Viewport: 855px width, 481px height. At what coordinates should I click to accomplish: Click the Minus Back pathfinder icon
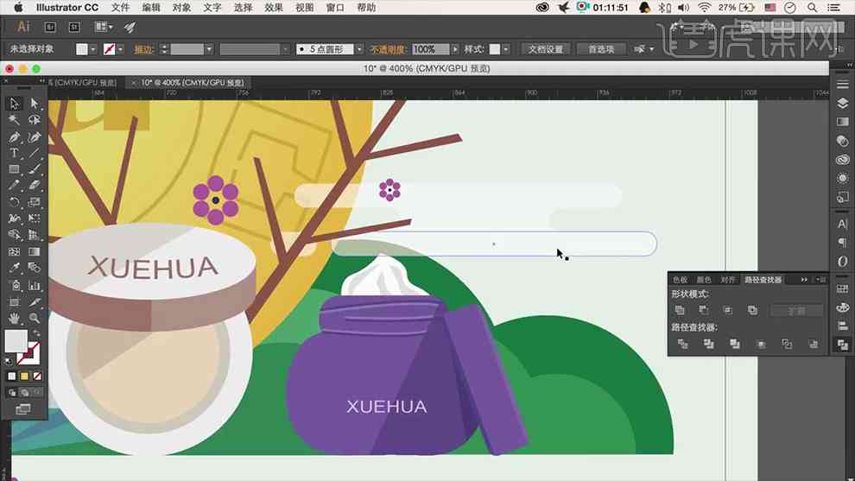(x=813, y=344)
